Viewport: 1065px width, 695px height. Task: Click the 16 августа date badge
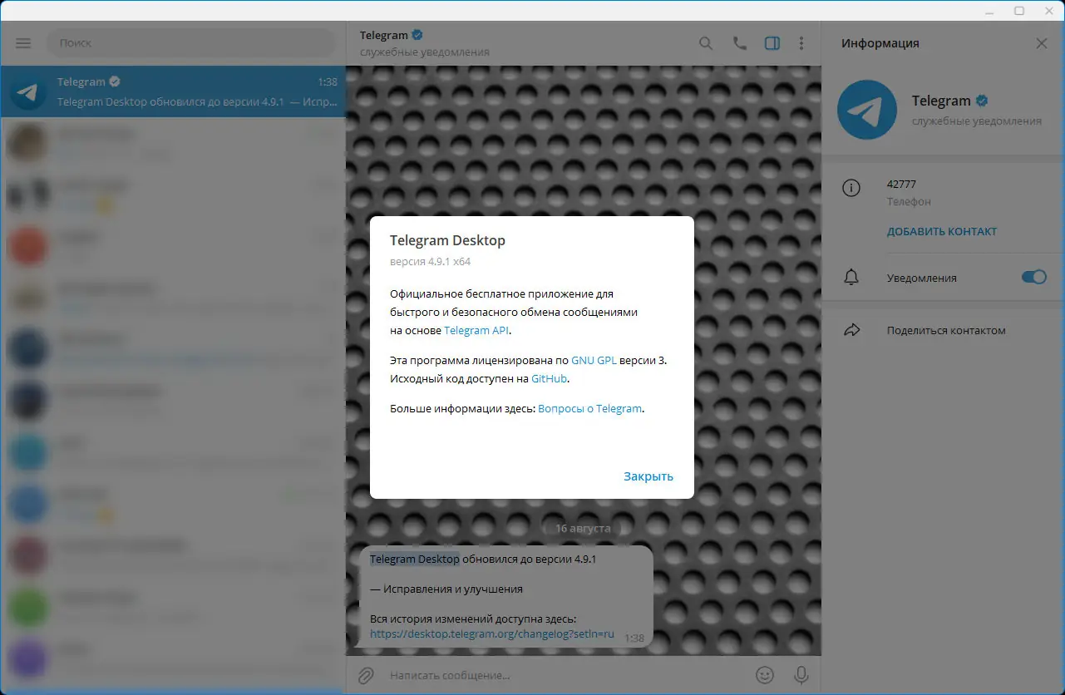point(583,528)
